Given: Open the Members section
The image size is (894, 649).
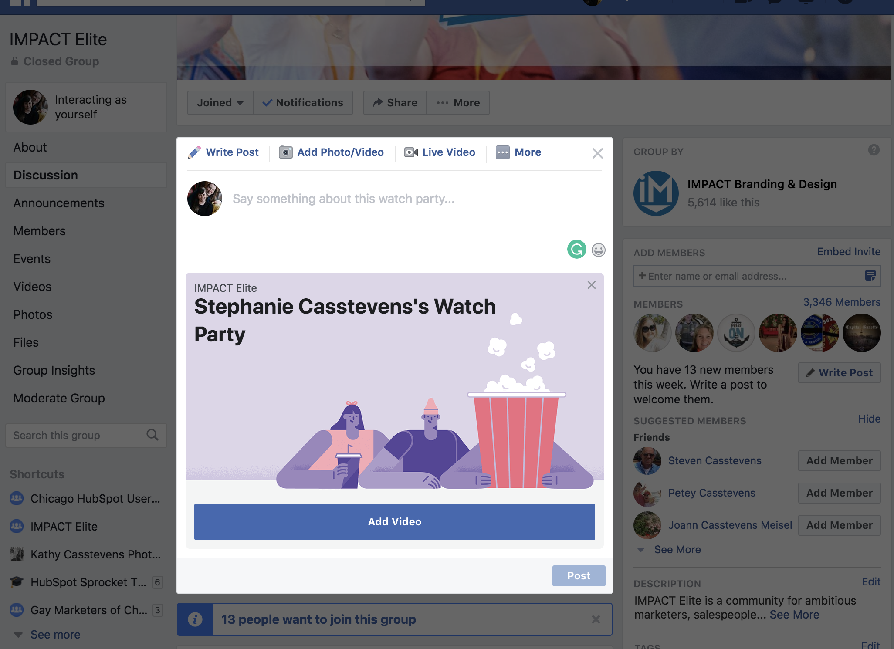Looking at the screenshot, I should click(40, 231).
